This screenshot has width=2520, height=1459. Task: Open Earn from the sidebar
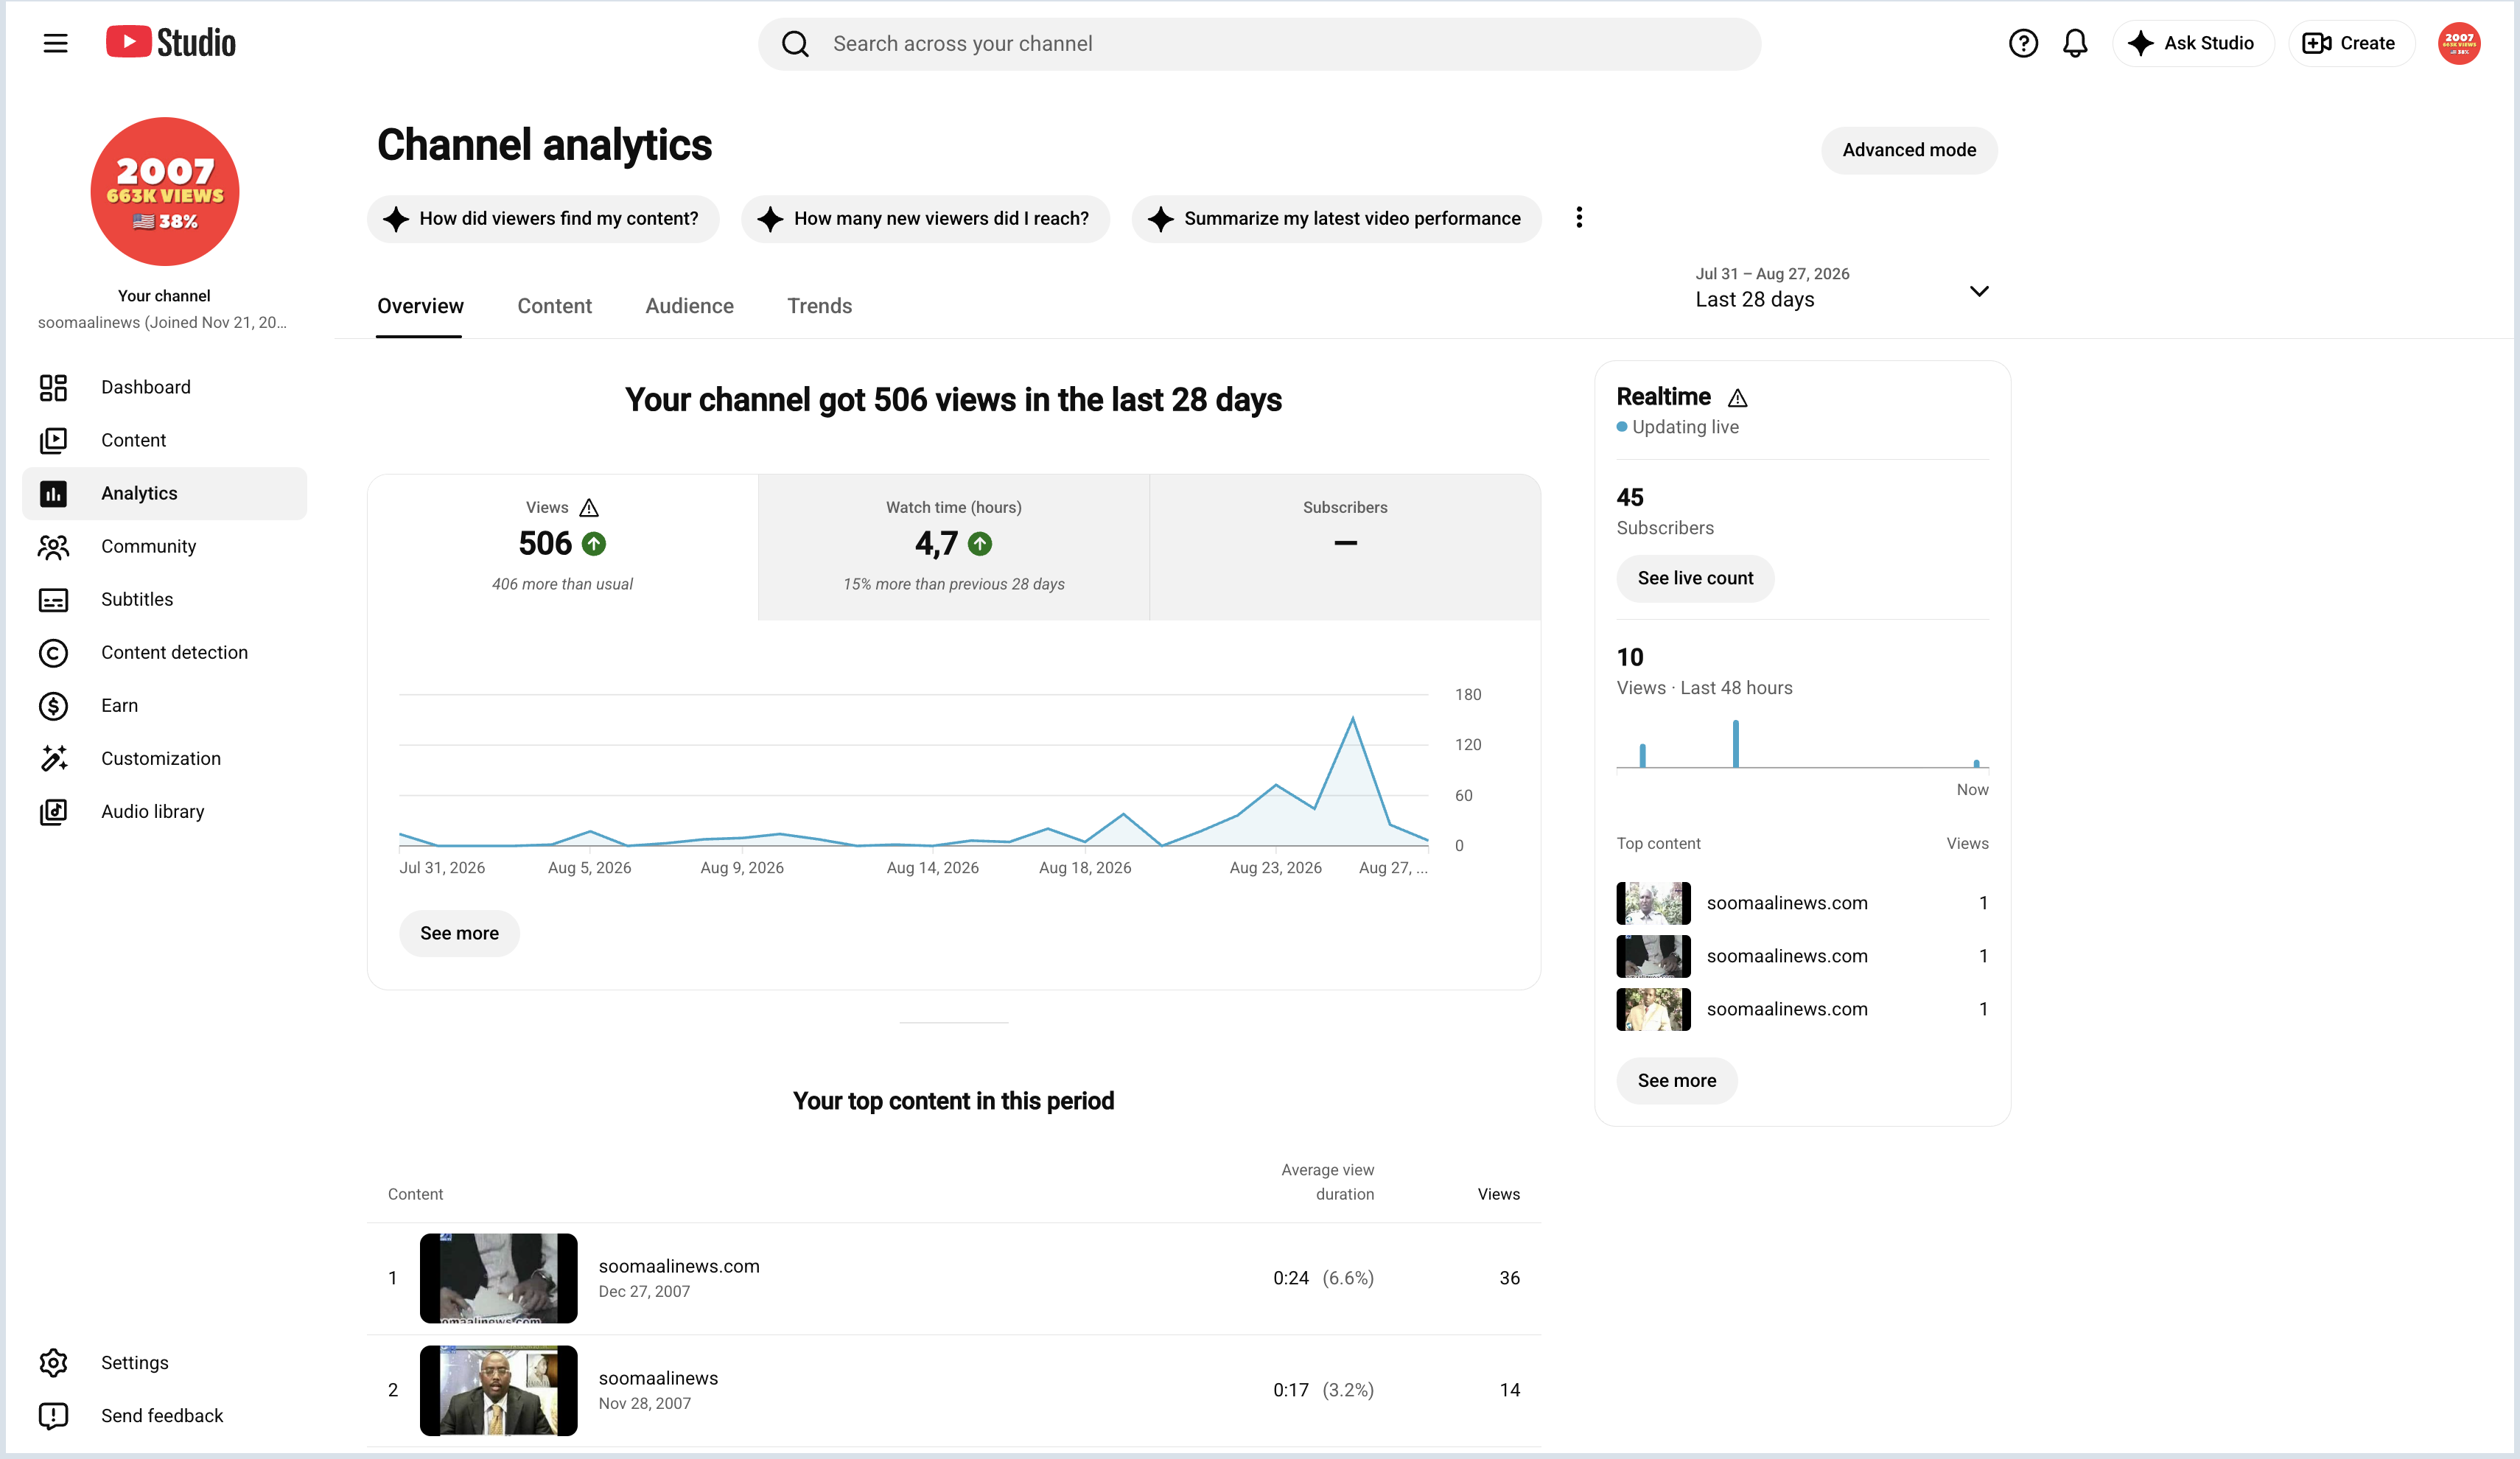click(x=165, y=706)
